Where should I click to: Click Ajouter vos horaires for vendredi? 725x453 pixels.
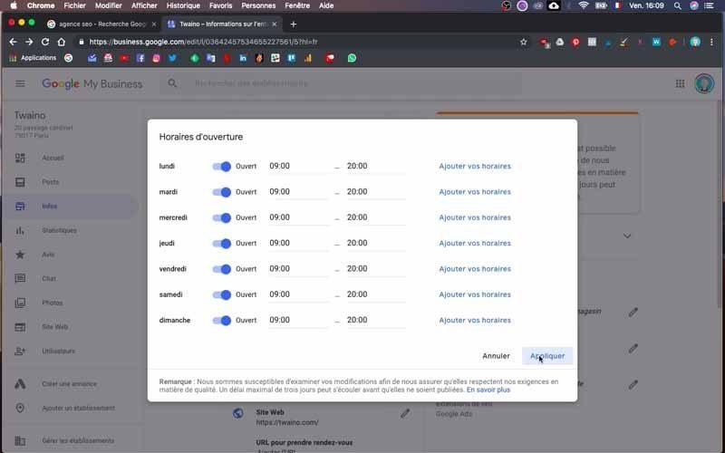[x=475, y=269]
